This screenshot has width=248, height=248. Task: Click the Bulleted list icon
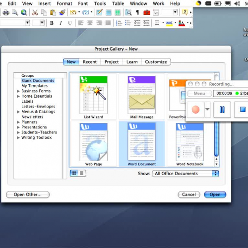[x=128, y=23]
